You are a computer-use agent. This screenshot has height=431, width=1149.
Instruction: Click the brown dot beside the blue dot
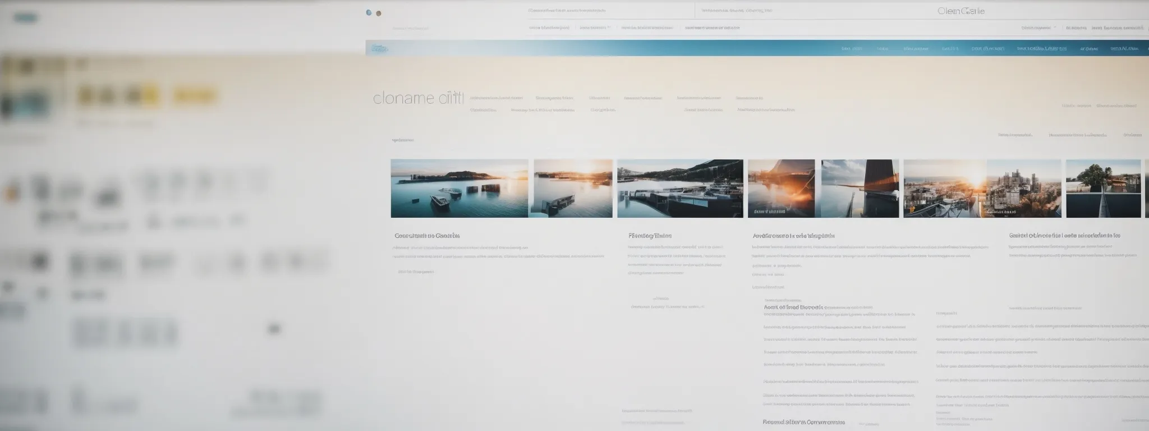point(379,13)
